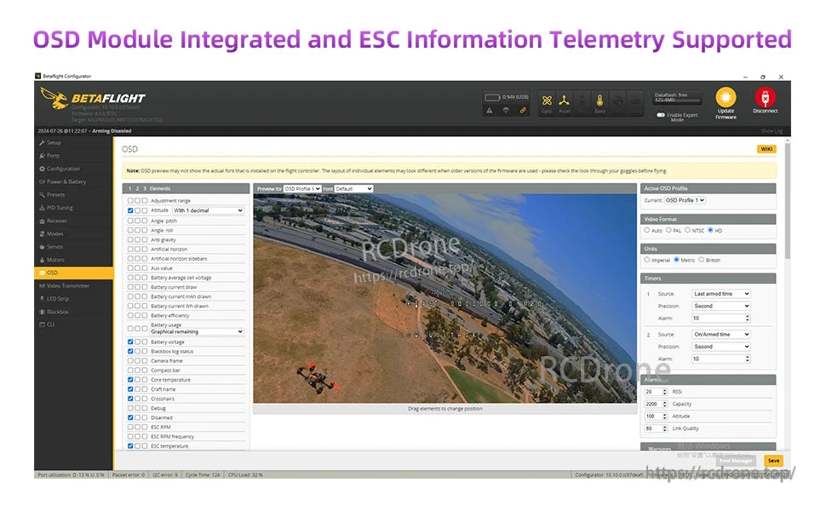Click the Betaflight logo

pyautogui.click(x=92, y=99)
